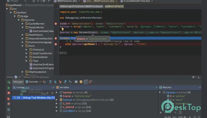Add a new watch with plus icon
207x118 pixels.
tap(161, 113)
